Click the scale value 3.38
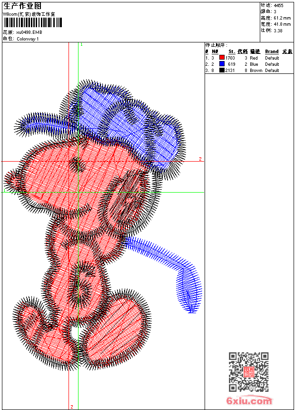Viewport: 295px width, 410px height. tap(278, 31)
